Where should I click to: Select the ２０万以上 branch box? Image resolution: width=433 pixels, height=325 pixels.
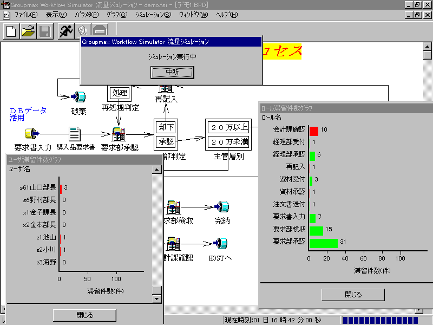tap(228, 127)
